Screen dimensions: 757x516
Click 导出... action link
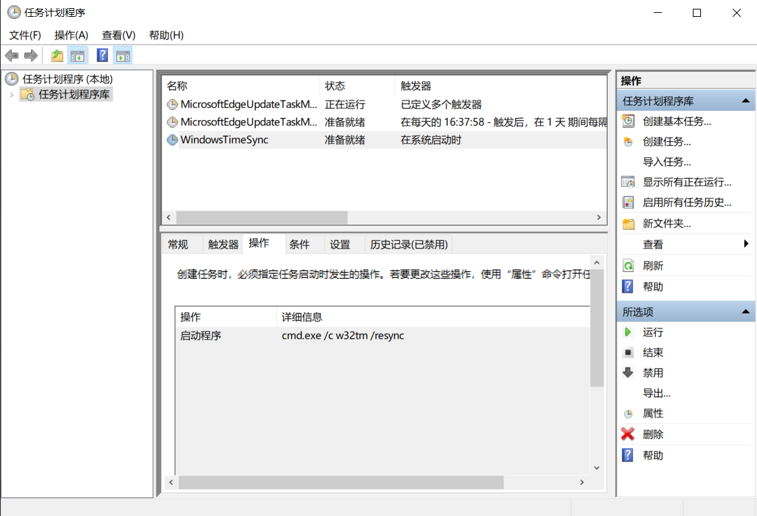[656, 393]
